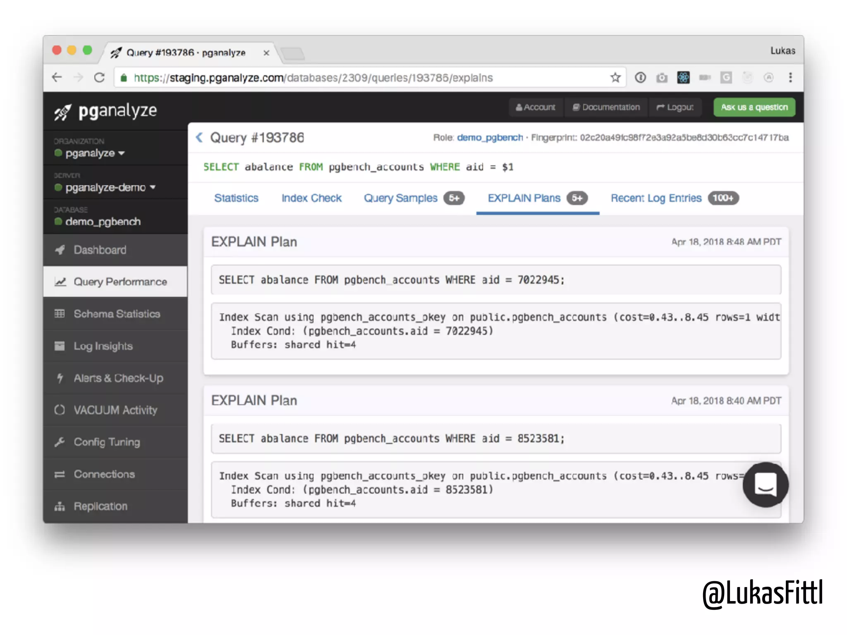Screen dimensions: 847x635
Task: Select the demo_pgbench database entry
Action: 103,222
